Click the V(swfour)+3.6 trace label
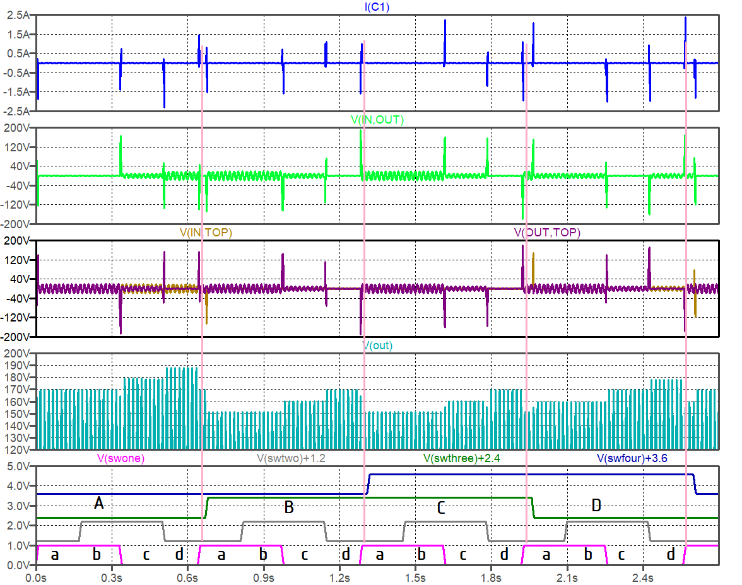The image size is (742, 585). click(x=632, y=458)
